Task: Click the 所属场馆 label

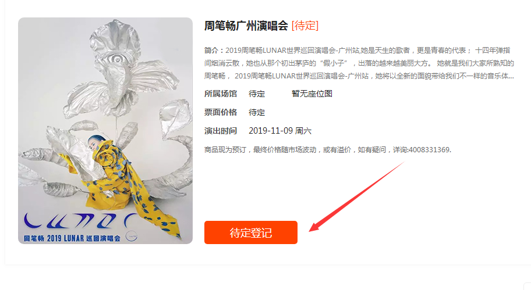Action: pos(221,94)
